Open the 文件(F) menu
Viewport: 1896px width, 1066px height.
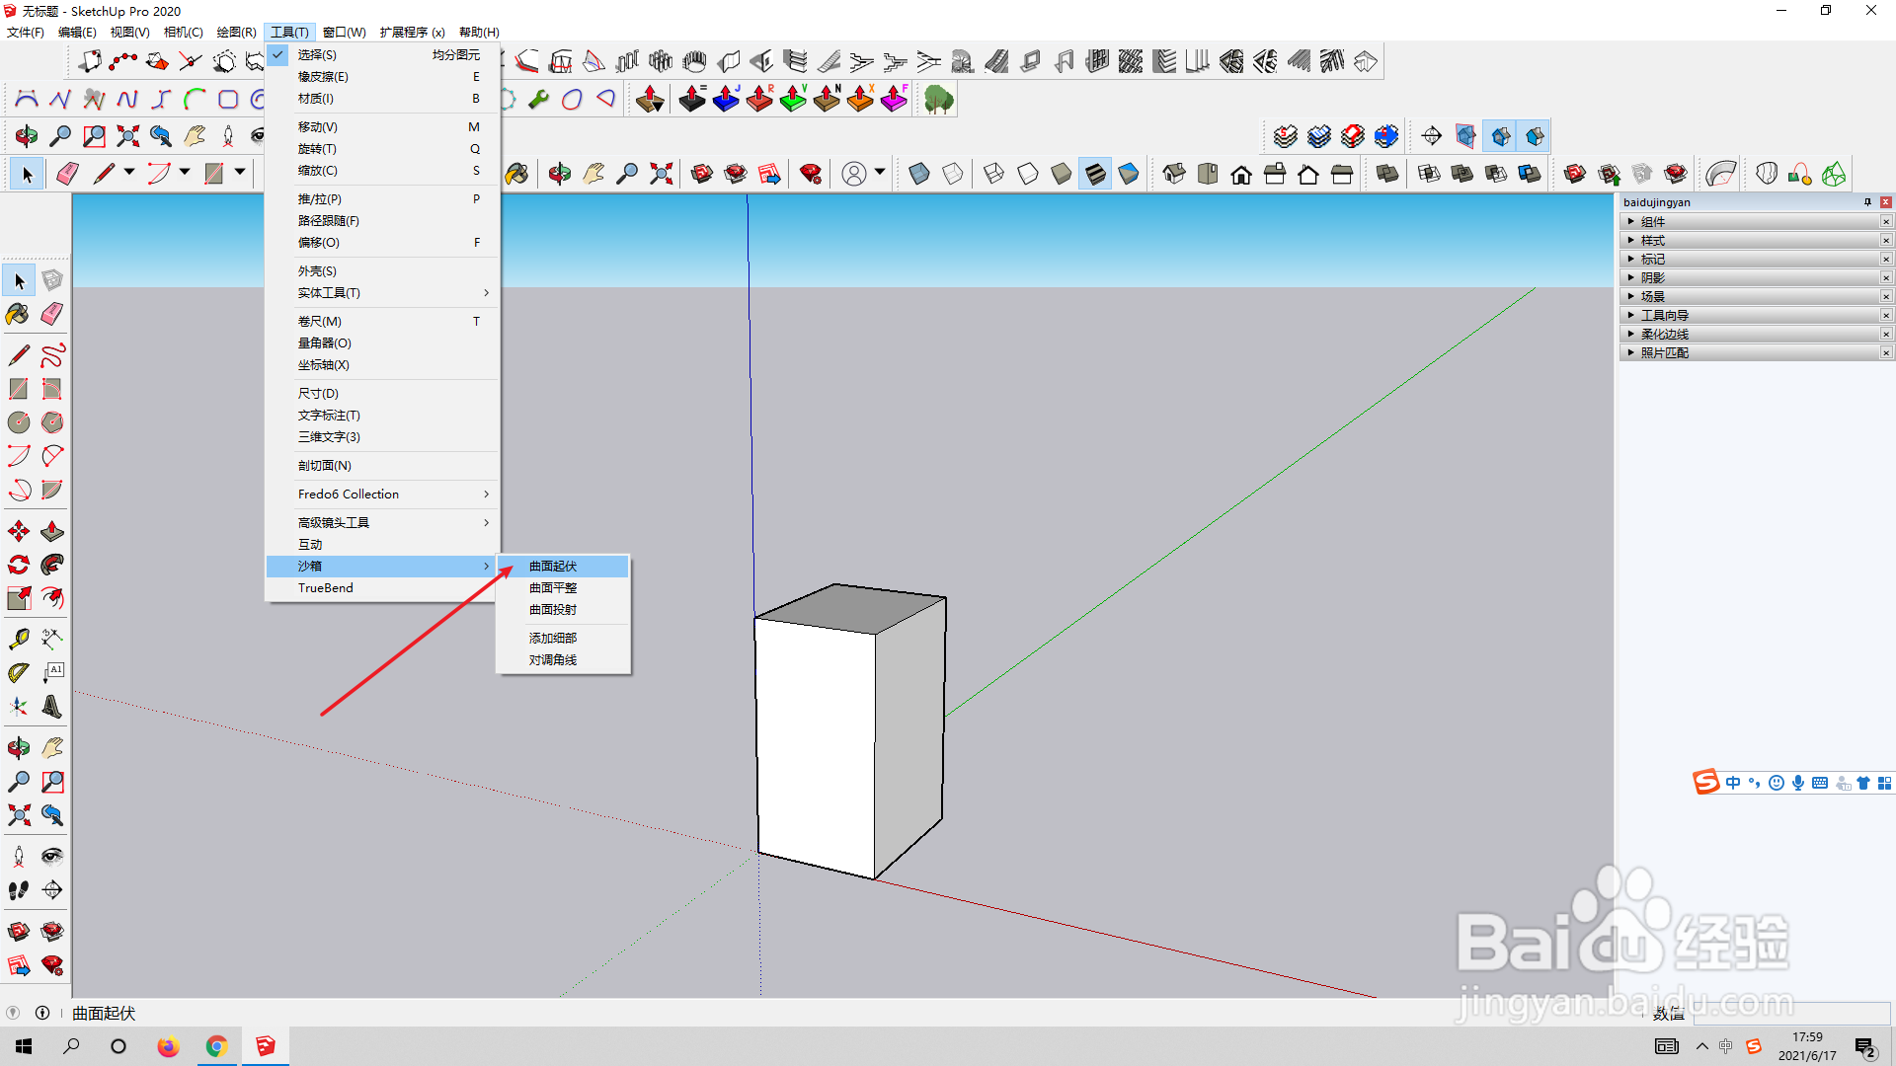coord(26,33)
